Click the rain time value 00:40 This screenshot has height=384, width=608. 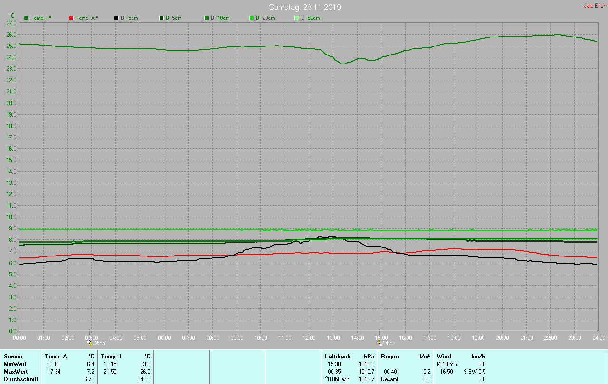390,372
